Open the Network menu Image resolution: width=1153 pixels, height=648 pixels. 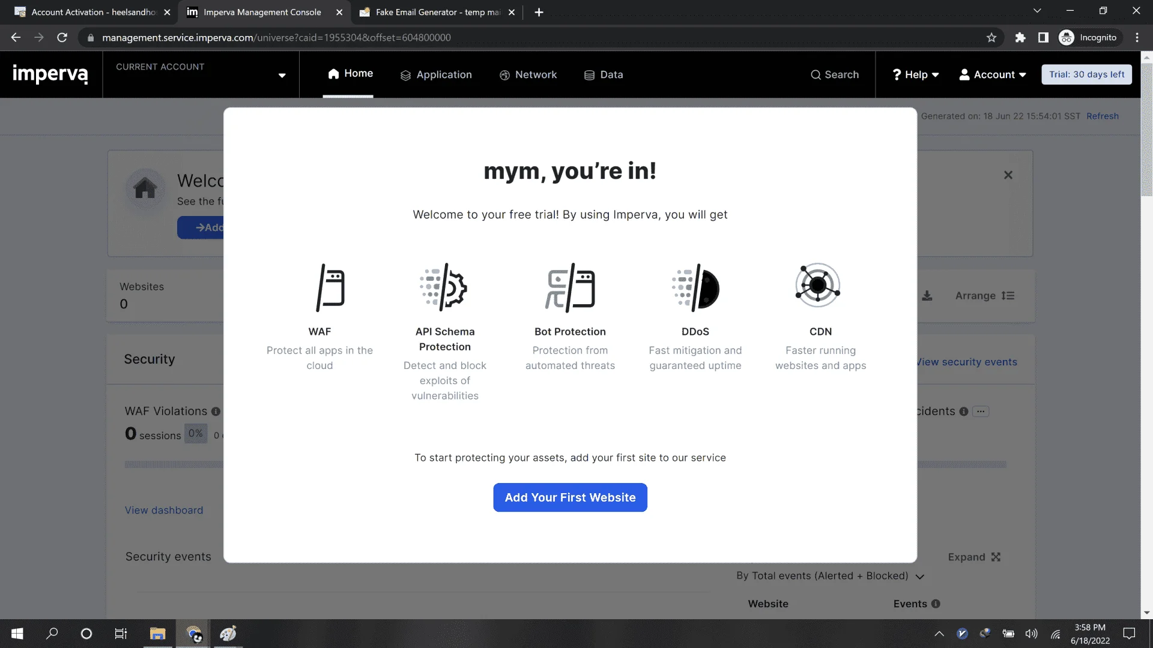[528, 75]
